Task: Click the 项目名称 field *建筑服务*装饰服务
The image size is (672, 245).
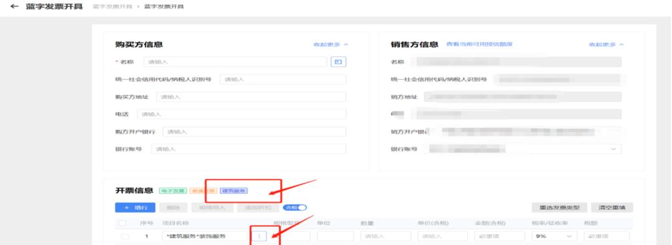Action: pyautogui.click(x=206, y=236)
